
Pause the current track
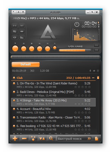24,49
